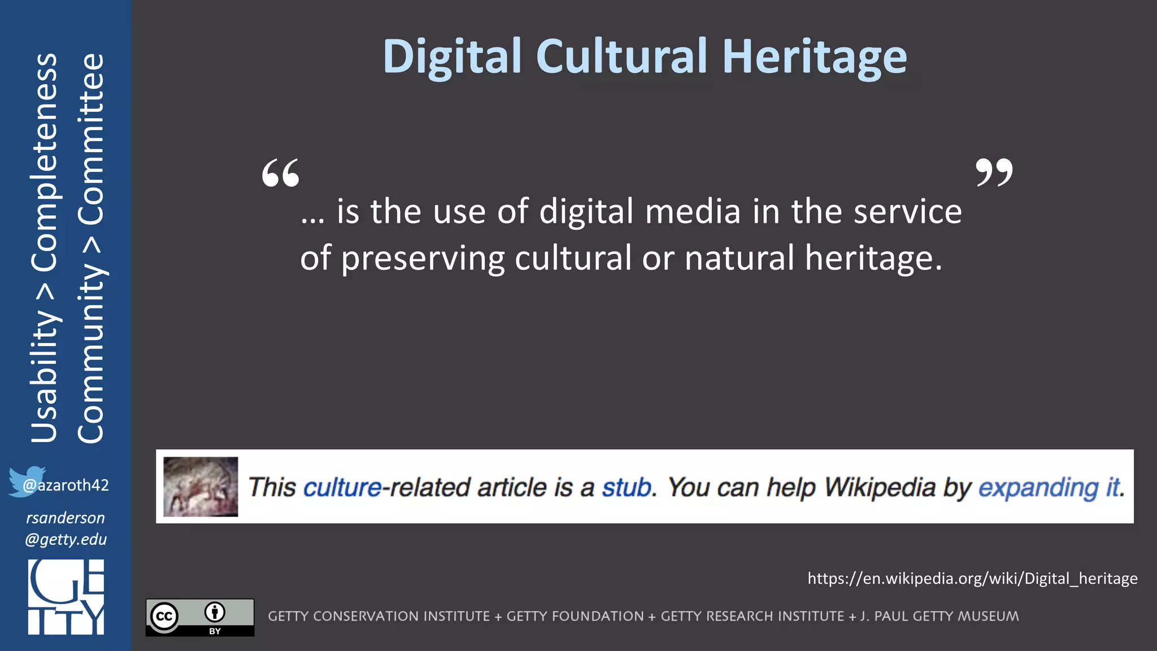Image resolution: width=1157 pixels, height=651 pixels.
Task: Click the closing quotation mark
Action: point(994,173)
